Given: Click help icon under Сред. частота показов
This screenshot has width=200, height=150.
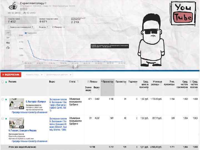Looking at the screenshot, I should tap(197, 90).
